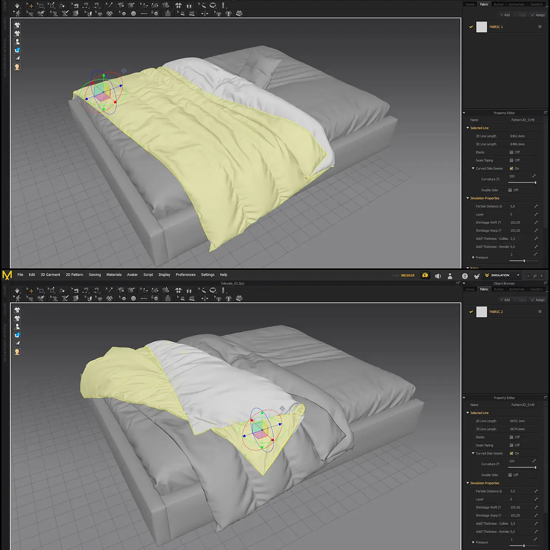Viewport: 550px width, 550px height.
Task: Switch to the Scene tab in the FABRIC 2 window
Action: [470, 289]
